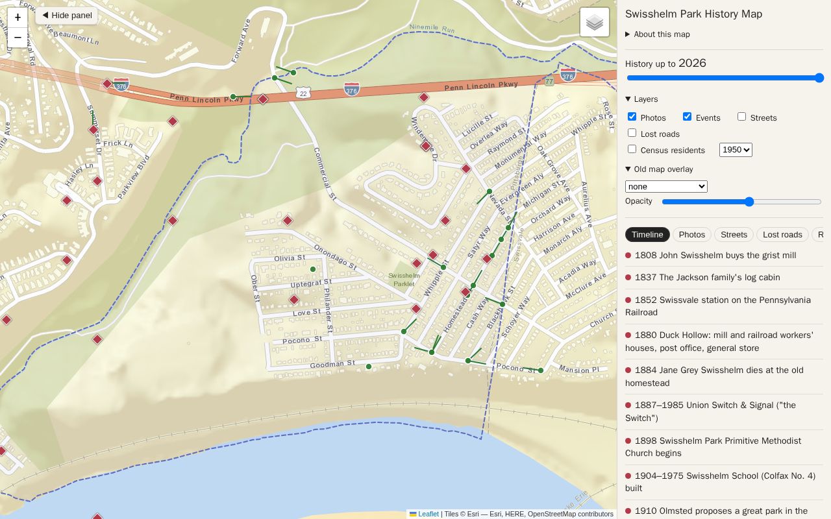
Task: Enable the Lost roads layer checkbox
Action: pos(632,133)
